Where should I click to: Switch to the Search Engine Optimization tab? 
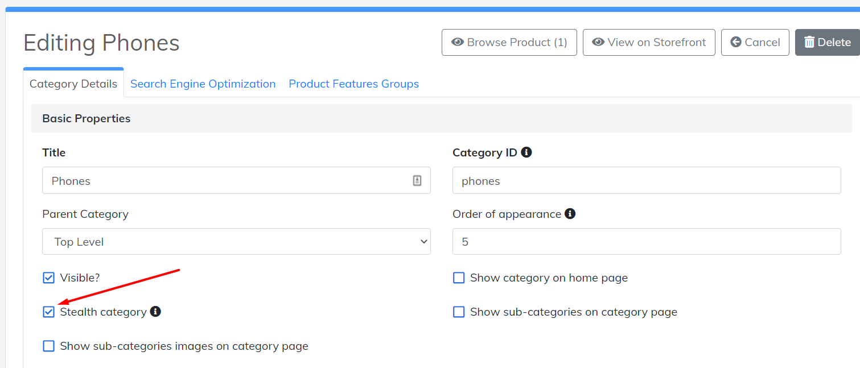point(203,84)
